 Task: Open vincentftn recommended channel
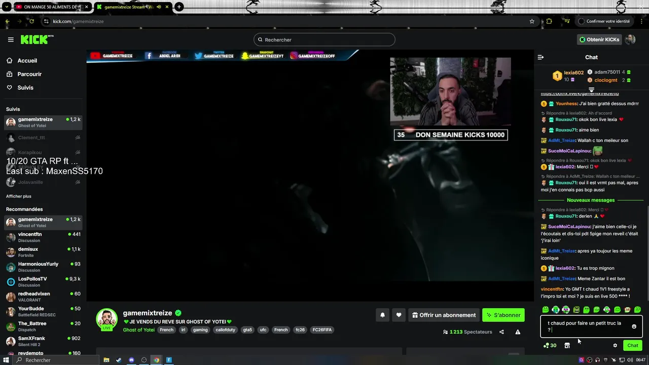43,237
